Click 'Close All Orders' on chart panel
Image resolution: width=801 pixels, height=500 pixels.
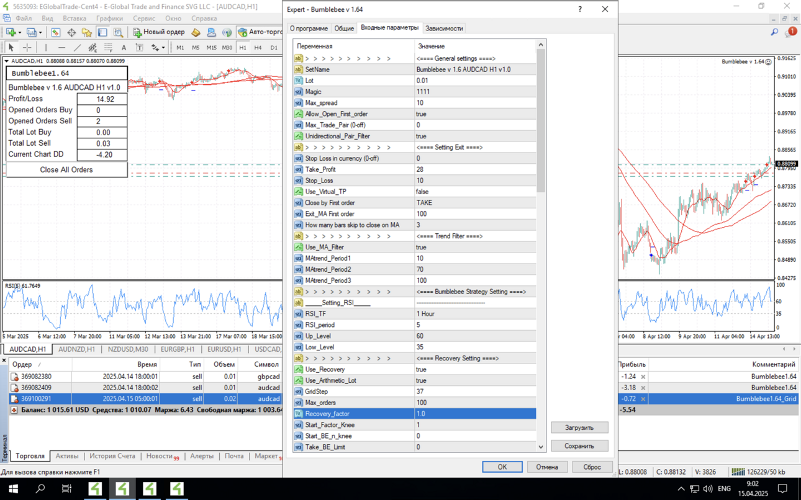tap(66, 170)
